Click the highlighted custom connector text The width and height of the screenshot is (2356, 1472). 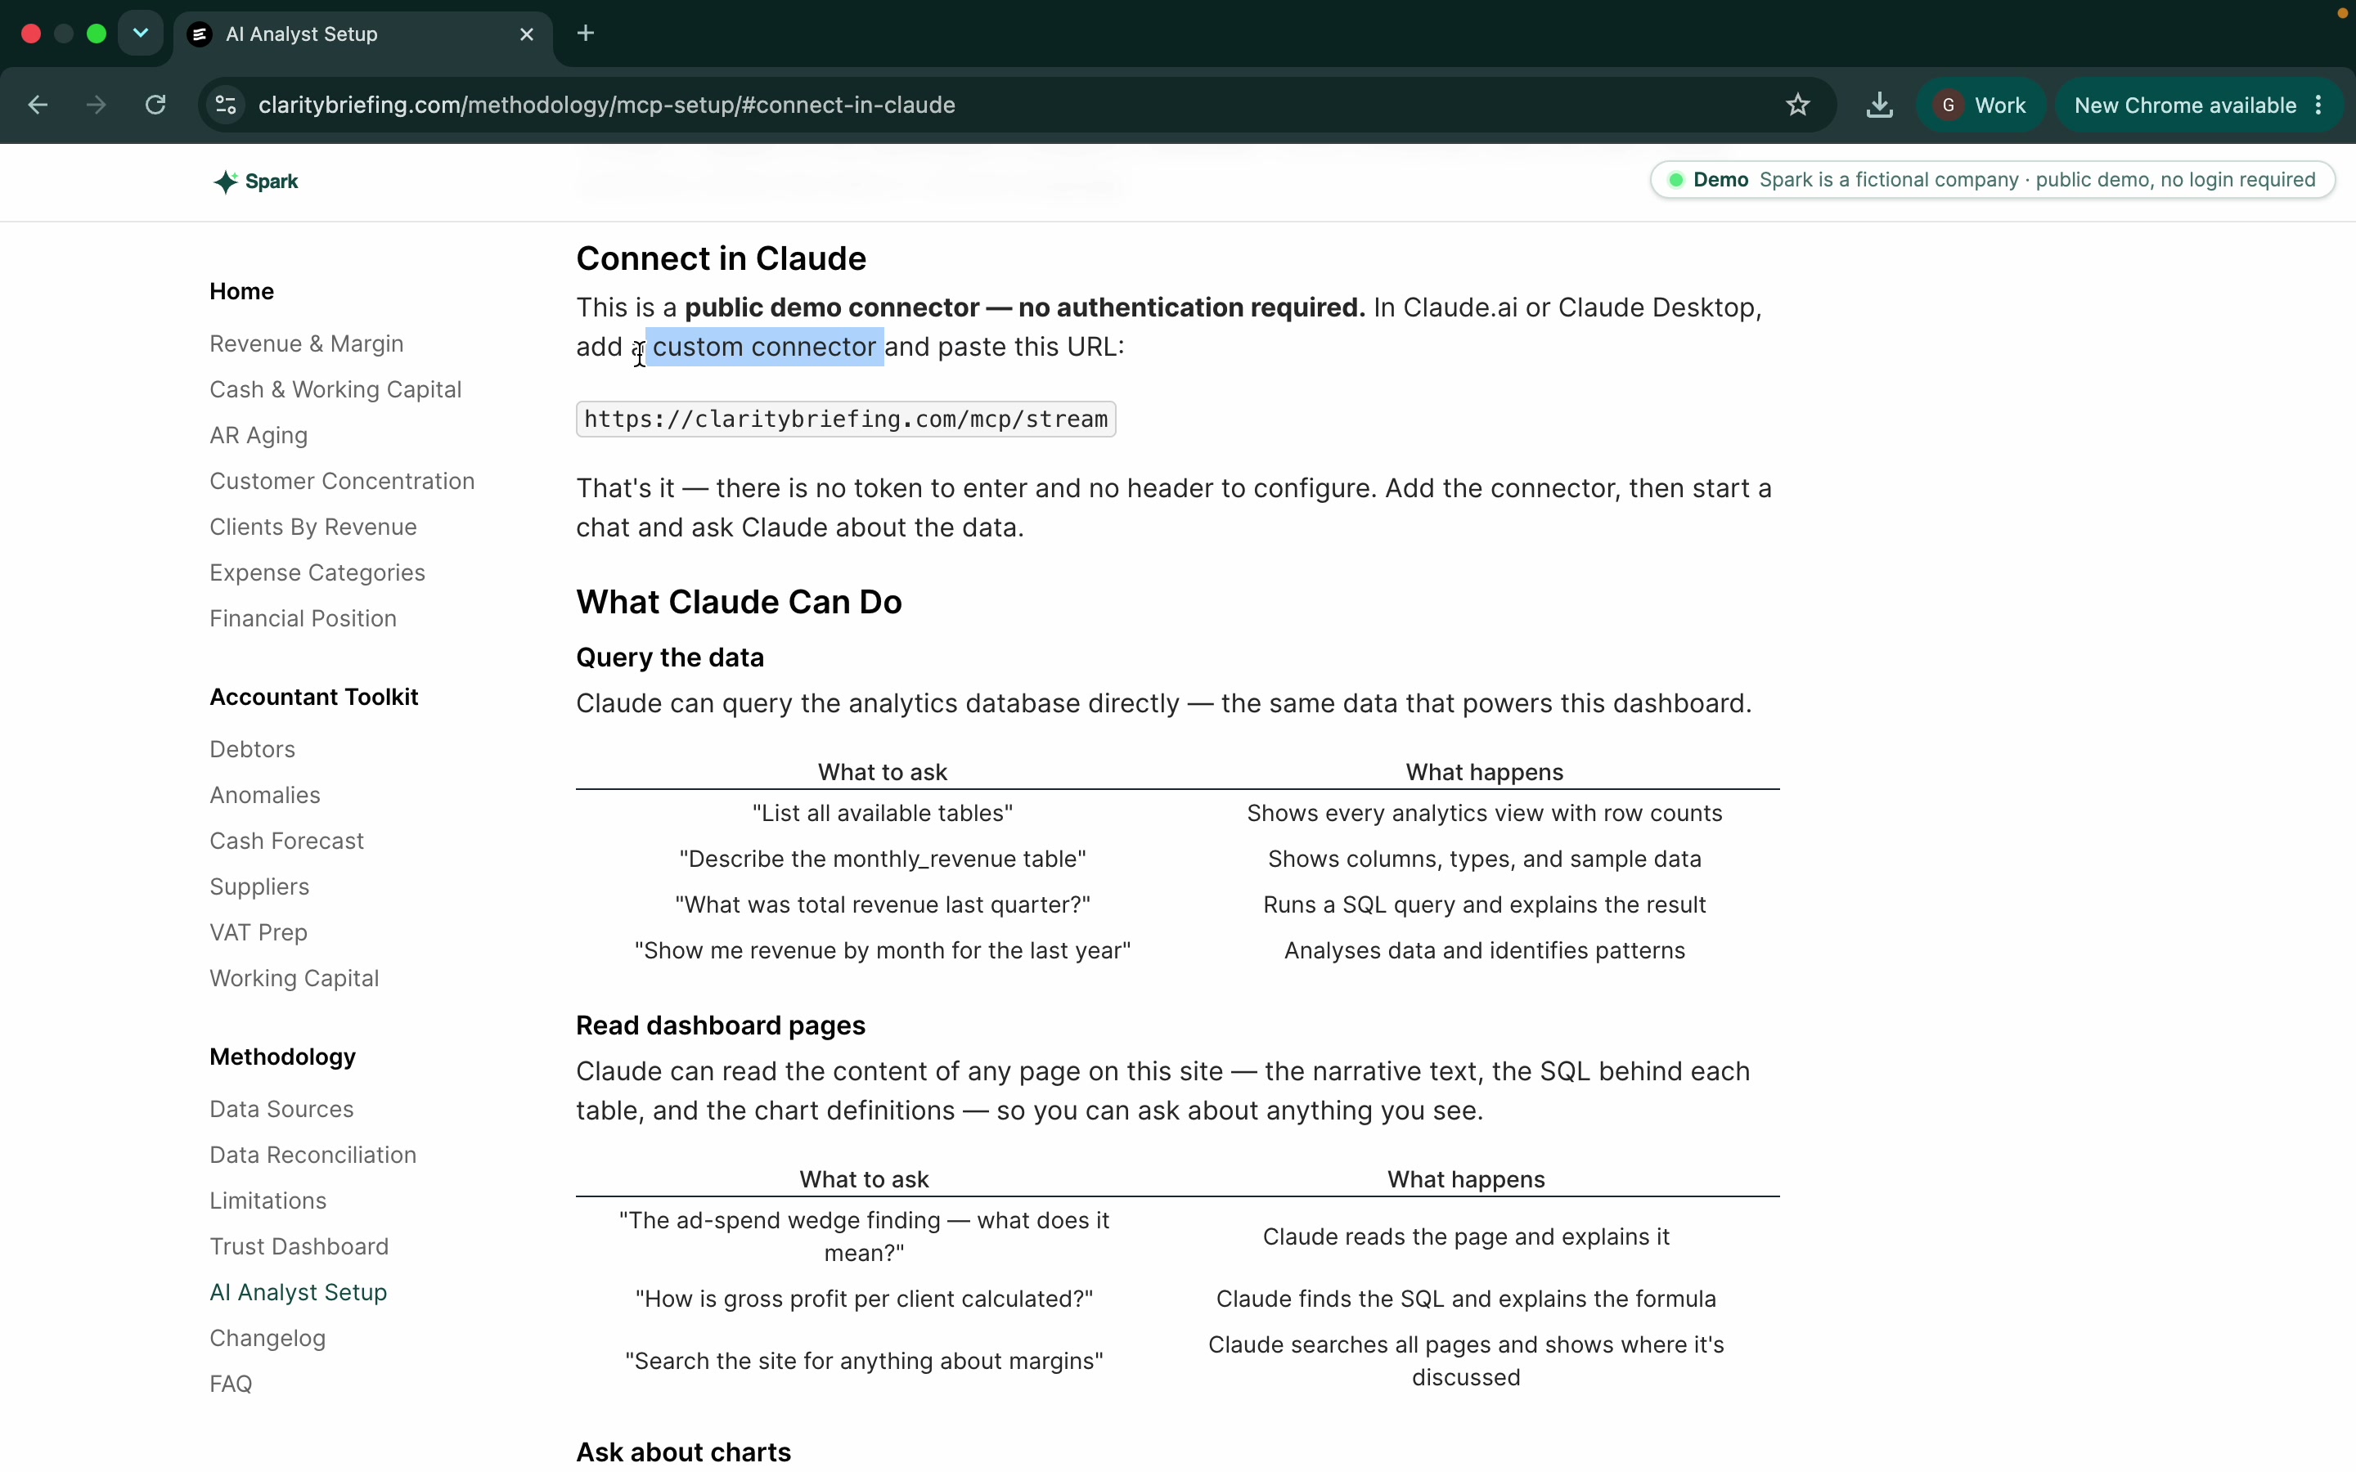tap(764, 348)
